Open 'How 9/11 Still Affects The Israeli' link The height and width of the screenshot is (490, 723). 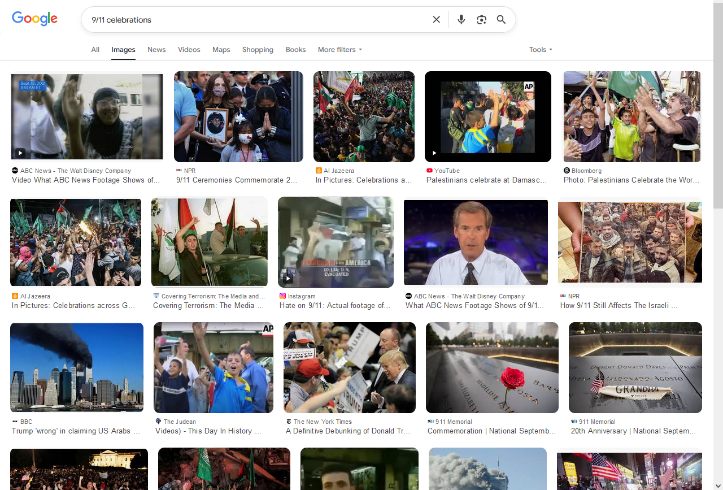pyautogui.click(x=619, y=306)
